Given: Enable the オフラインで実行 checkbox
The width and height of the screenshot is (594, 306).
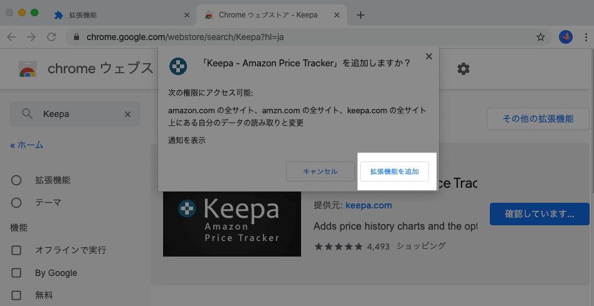Looking at the screenshot, I should coord(17,250).
